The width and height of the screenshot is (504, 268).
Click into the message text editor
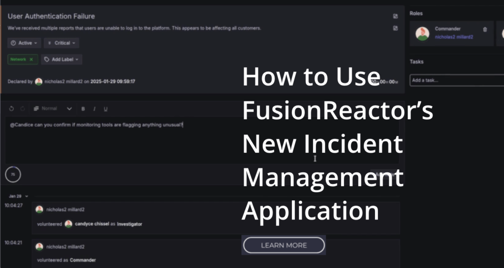point(202,140)
